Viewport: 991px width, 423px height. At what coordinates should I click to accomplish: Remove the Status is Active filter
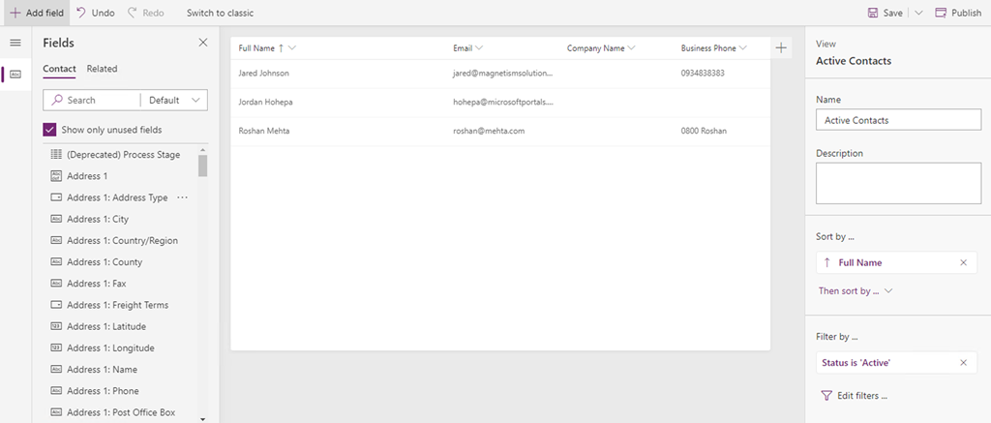point(963,362)
